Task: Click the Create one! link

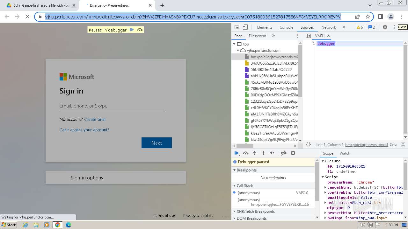Action: pyautogui.click(x=95, y=120)
